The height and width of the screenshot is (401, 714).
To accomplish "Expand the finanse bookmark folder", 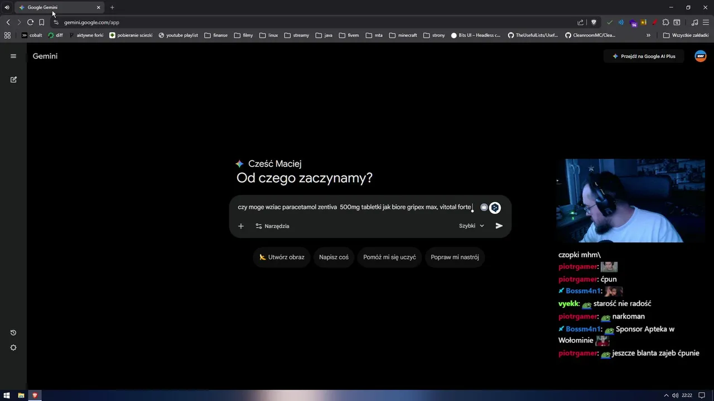I will tap(216, 35).
